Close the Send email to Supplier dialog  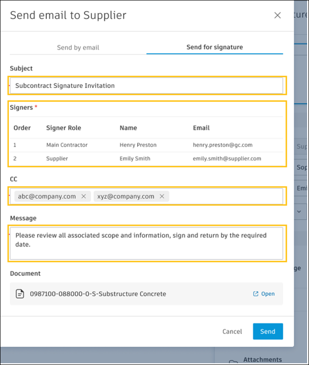tap(277, 15)
